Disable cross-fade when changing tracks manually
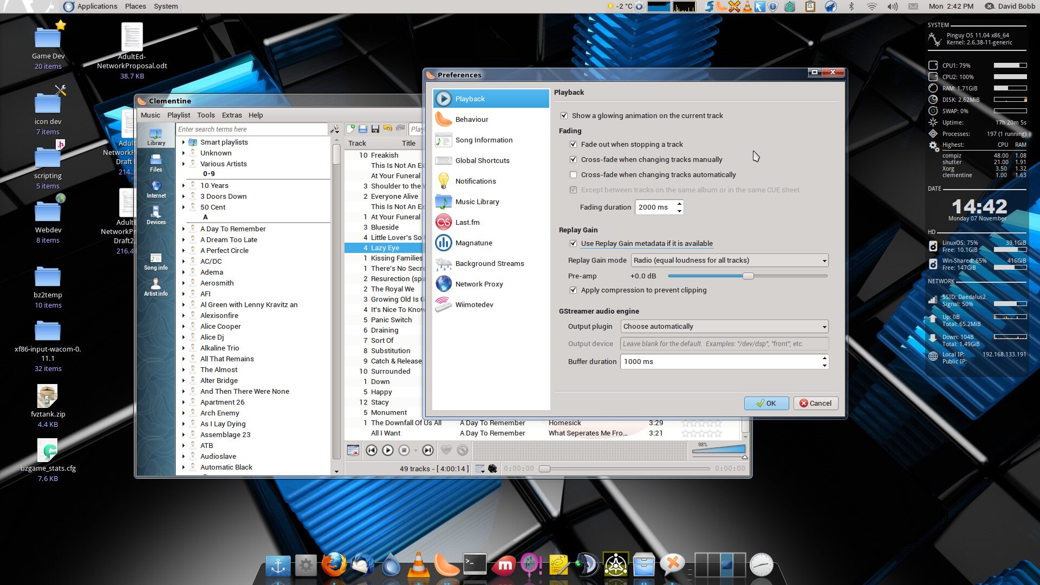Image resolution: width=1040 pixels, height=585 pixels. [573, 159]
